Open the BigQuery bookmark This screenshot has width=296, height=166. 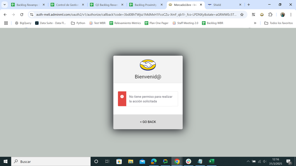coord(23,23)
